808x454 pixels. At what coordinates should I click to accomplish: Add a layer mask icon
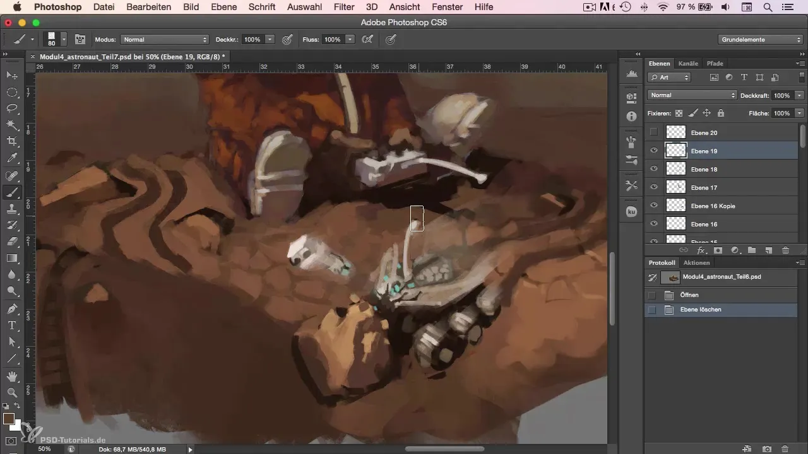pyautogui.click(x=718, y=250)
